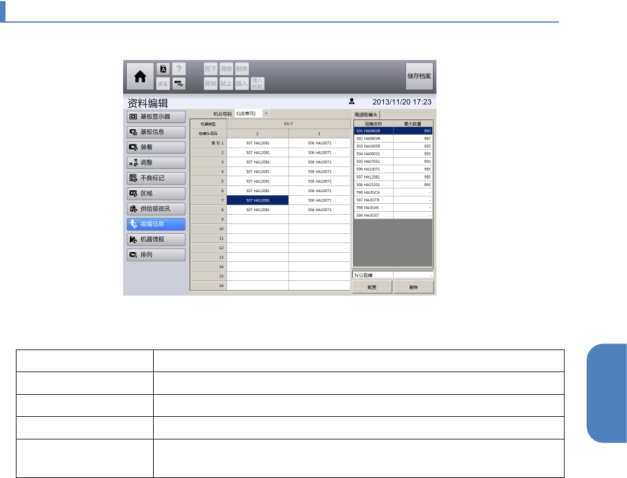
Task: Open 基板信息 in the sidebar
Action: coord(156,132)
